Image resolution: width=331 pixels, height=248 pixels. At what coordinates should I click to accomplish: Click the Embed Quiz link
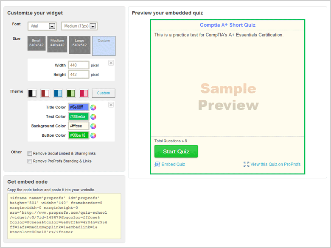tap(173, 164)
